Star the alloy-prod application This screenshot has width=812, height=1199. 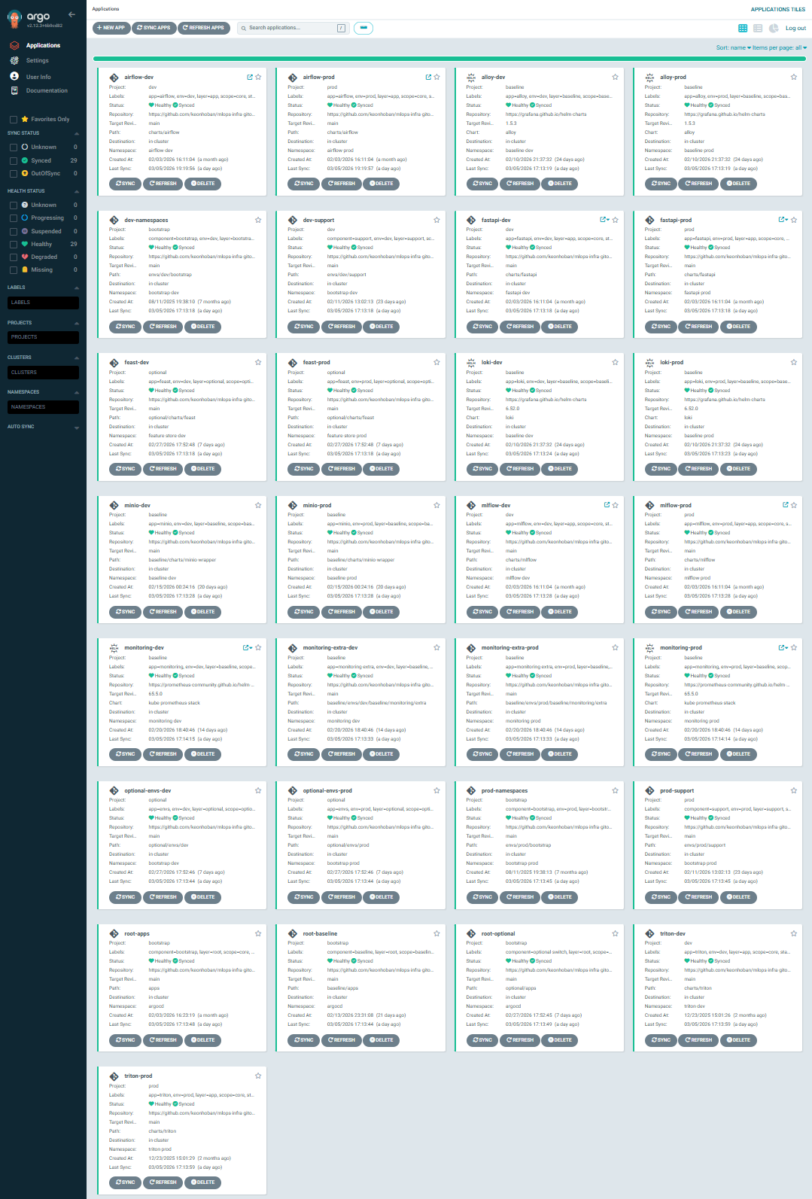point(794,78)
